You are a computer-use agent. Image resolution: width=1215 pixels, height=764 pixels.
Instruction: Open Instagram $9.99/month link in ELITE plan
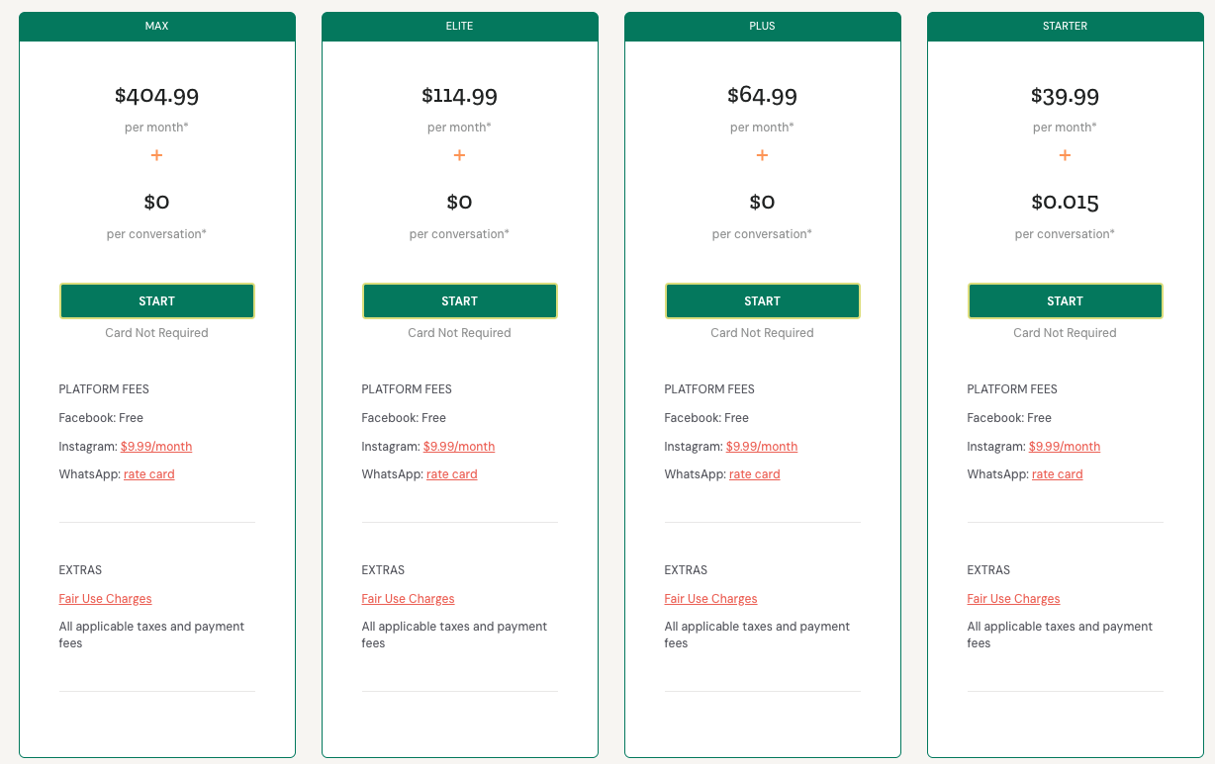[x=459, y=447]
